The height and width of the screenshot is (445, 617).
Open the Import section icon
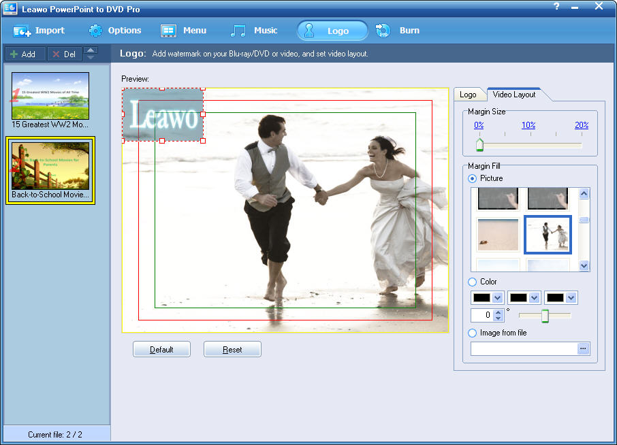[x=22, y=31]
